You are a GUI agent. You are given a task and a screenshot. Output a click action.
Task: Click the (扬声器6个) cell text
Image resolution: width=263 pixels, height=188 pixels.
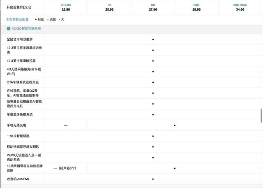pyautogui.click(x=67, y=168)
